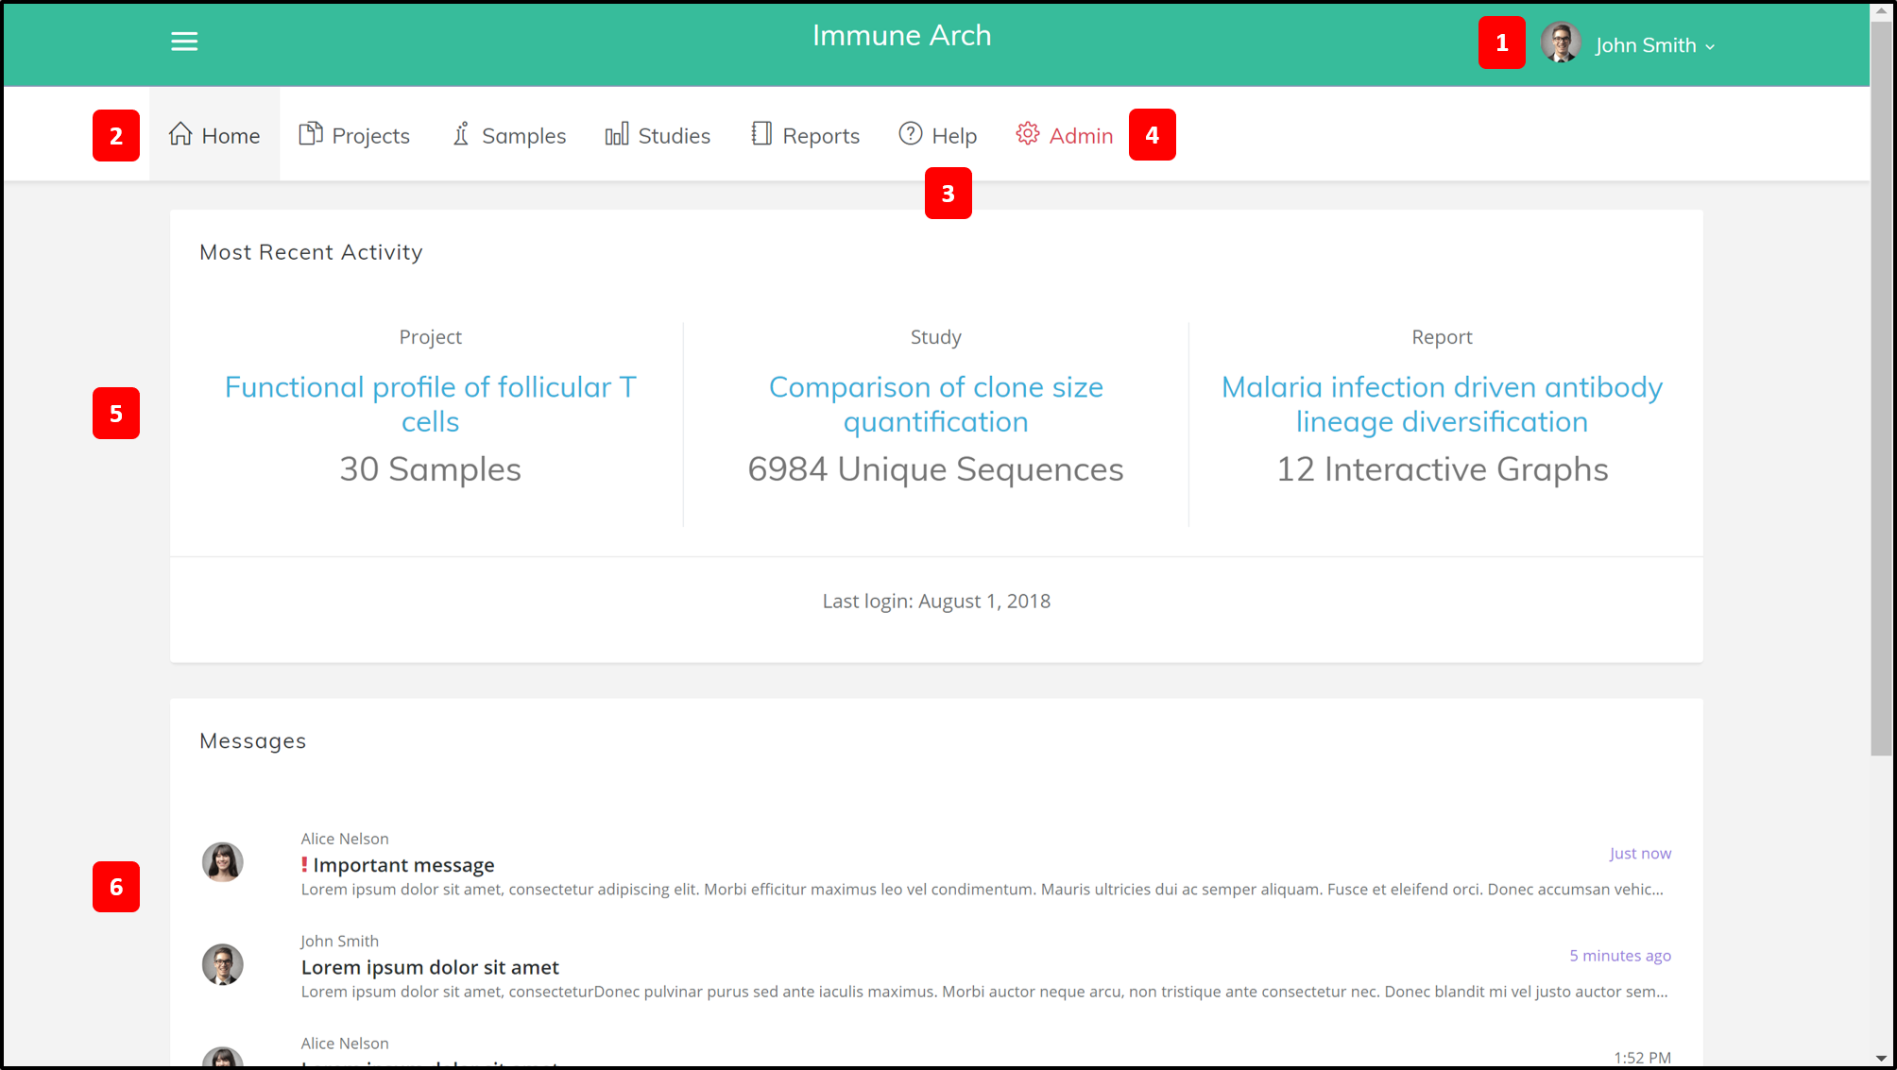
Task: Click the red exclamation mark on Important message
Action: 304,864
